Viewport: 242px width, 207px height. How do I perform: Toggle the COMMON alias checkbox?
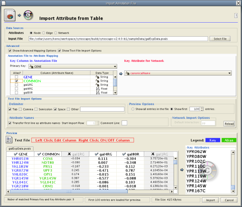[x=16, y=81]
